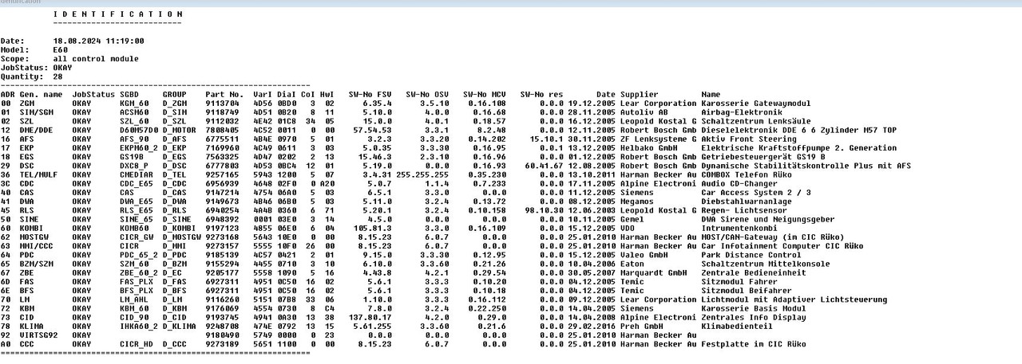Click the SGBD value 'CICR_HD'
Image resolution: width=1022 pixels, height=364 pixels.
137,344
